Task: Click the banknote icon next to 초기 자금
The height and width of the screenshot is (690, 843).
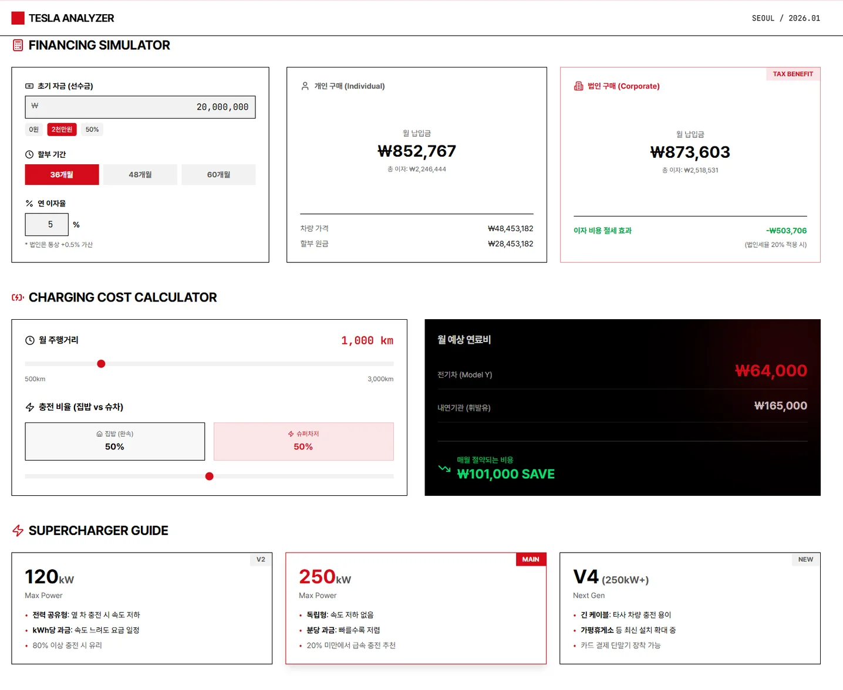Action: [29, 86]
